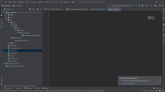This screenshot has height=92, width=165.
Task: Click the tool window quick-access icon in status bar corner
Action: [x=2, y=91]
